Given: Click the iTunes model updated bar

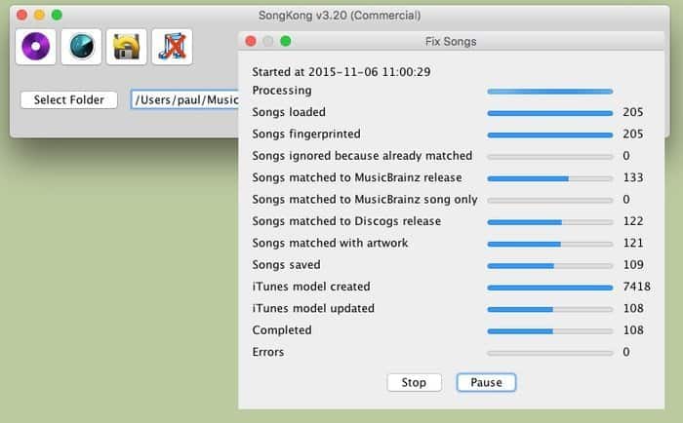Looking at the screenshot, I should pos(549,309).
